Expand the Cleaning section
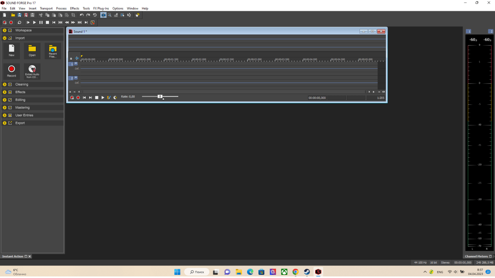 pyautogui.click(x=5, y=84)
